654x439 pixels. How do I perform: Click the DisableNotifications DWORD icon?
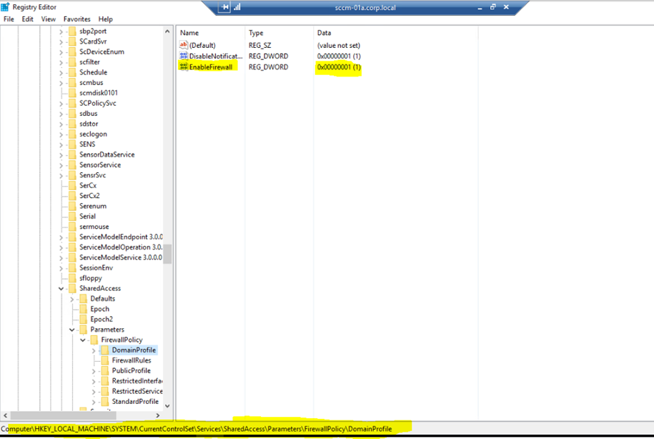point(184,56)
